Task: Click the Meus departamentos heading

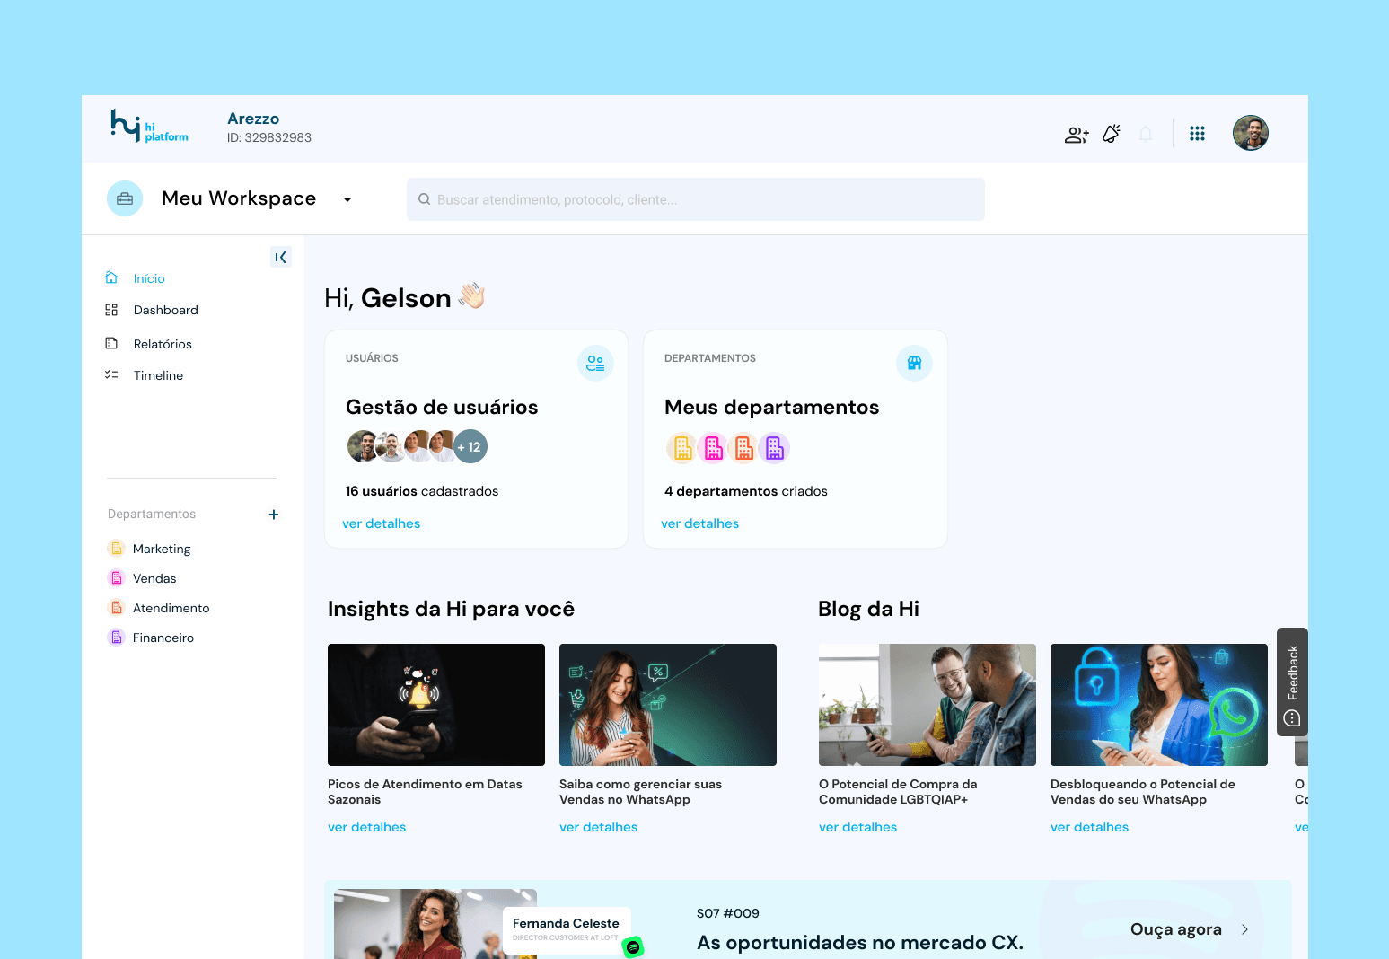Action: pos(771,407)
